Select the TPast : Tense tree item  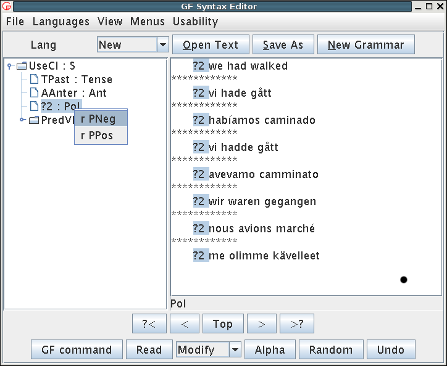tap(77, 79)
